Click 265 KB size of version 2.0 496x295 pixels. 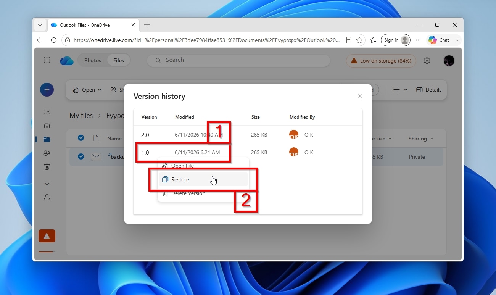coord(259,135)
